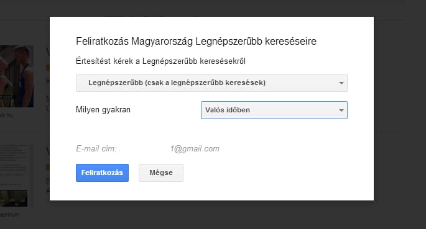Screen dimensions: 426x229
Task: Click the Értesítést kérek a Legnépszerűbb keresésekről text
Action: point(160,61)
